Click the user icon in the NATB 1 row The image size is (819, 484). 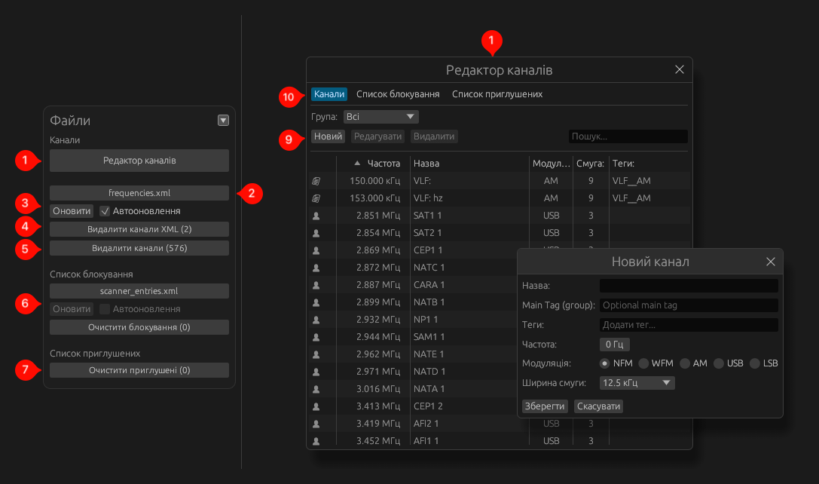(316, 302)
